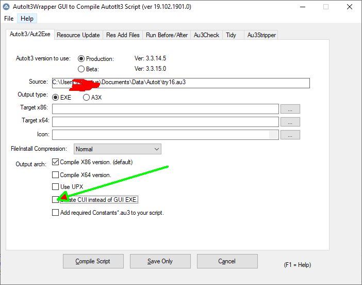Expand the FileInstall Compression dropdown

tap(118, 149)
